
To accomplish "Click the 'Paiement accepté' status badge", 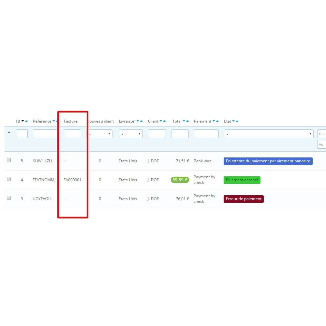I will coord(242,180).
